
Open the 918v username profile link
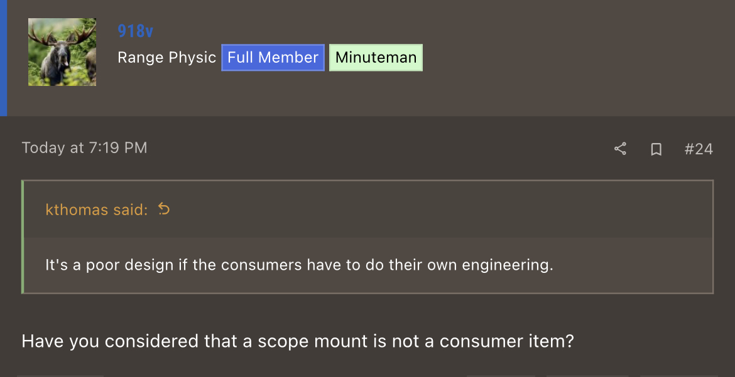[x=135, y=31]
